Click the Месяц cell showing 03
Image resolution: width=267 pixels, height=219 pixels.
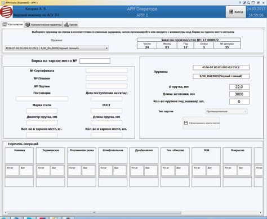point(167,45)
